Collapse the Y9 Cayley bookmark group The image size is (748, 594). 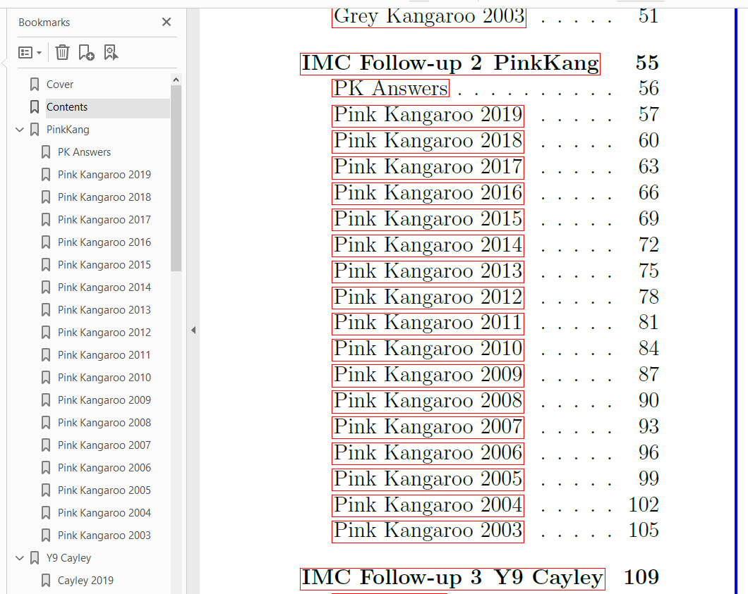click(20, 558)
